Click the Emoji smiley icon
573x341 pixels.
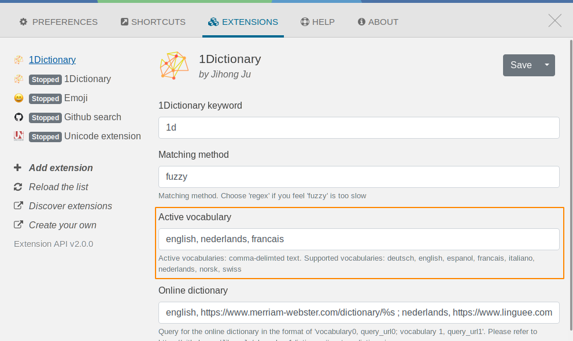pyautogui.click(x=19, y=98)
